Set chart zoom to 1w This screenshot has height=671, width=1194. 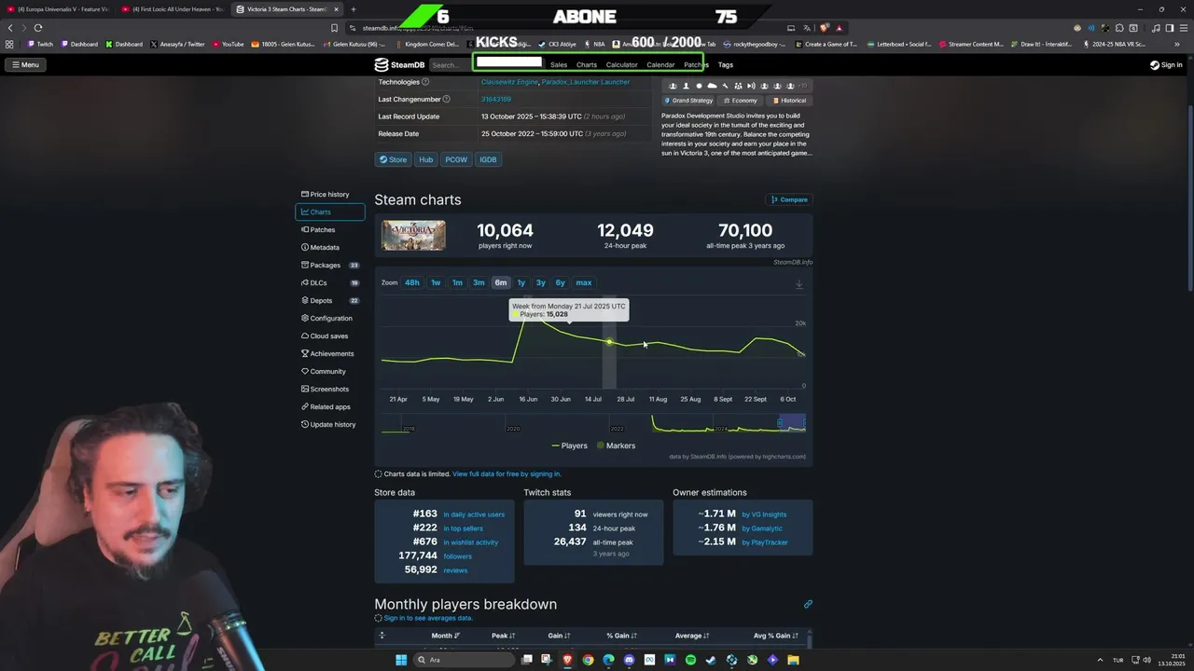point(436,282)
